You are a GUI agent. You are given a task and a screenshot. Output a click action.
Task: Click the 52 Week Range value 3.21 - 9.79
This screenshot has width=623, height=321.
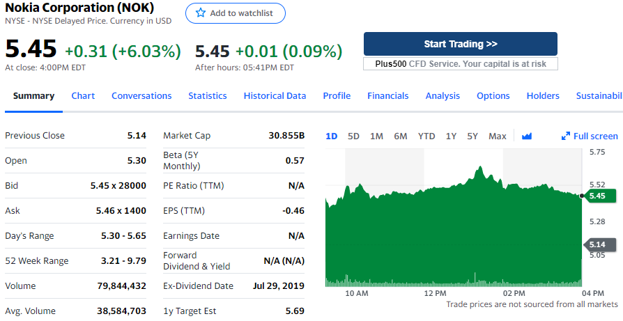click(x=123, y=260)
